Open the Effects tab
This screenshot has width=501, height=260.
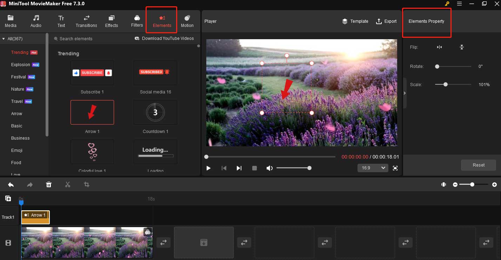112,21
